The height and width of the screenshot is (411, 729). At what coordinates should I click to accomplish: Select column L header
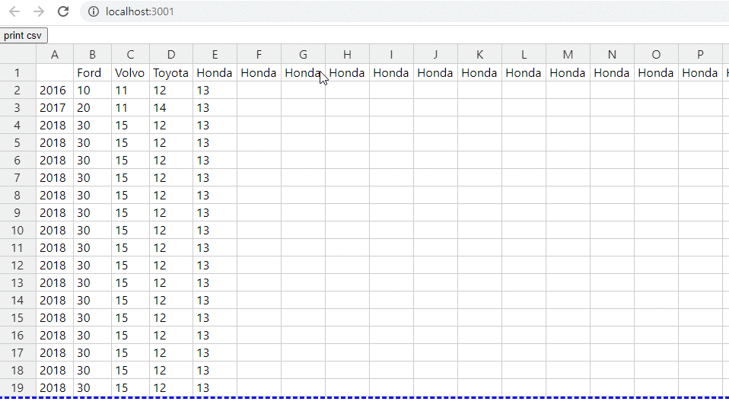pos(524,54)
